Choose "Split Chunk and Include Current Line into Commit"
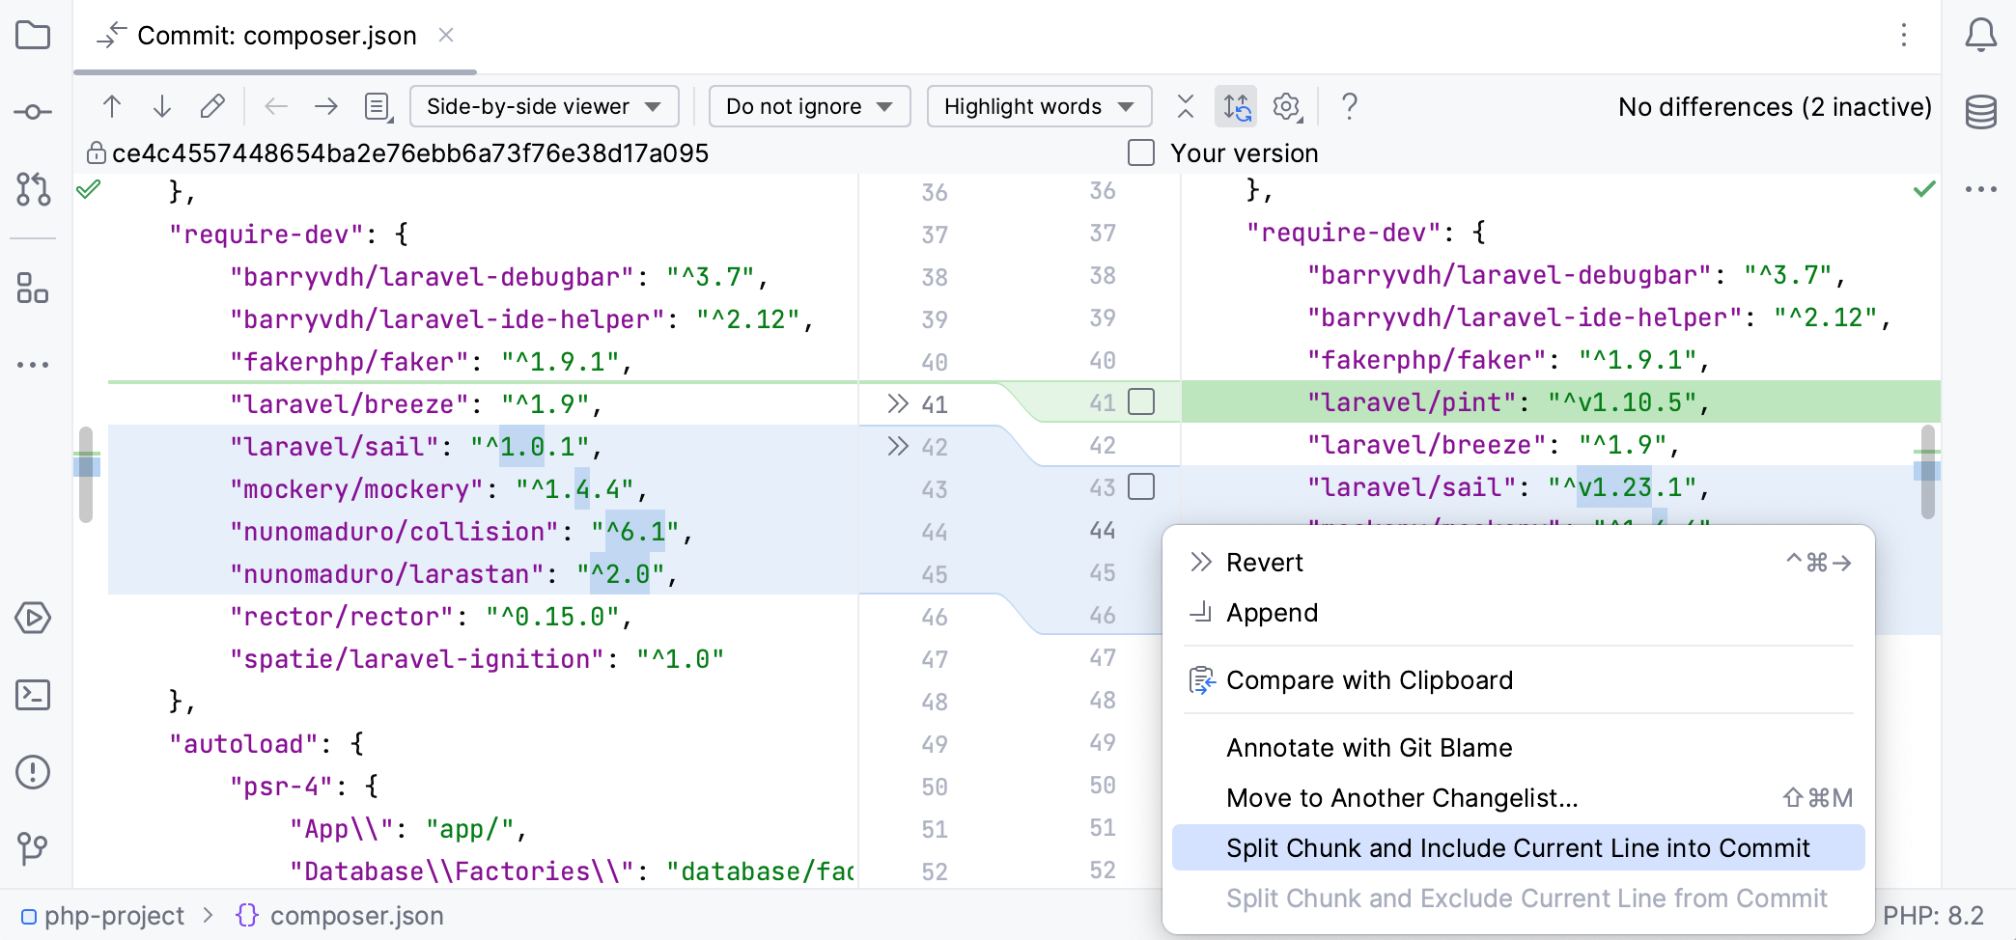 click(1518, 847)
